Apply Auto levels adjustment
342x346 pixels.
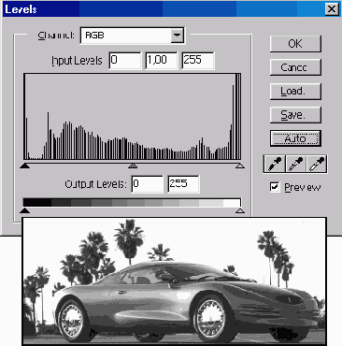click(x=295, y=138)
